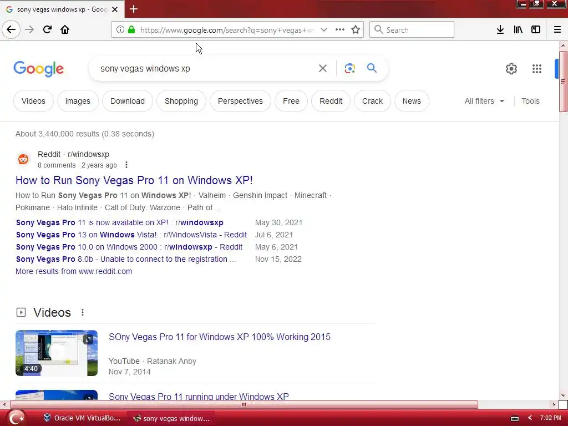Open three-dot options beside Reddit result
Image resolution: width=568 pixels, height=426 pixels.
tap(126, 165)
